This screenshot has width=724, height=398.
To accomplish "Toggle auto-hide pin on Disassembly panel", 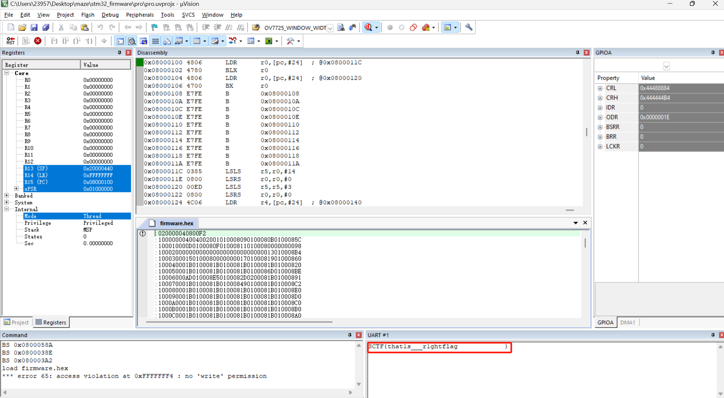I will tap(578, 53).
